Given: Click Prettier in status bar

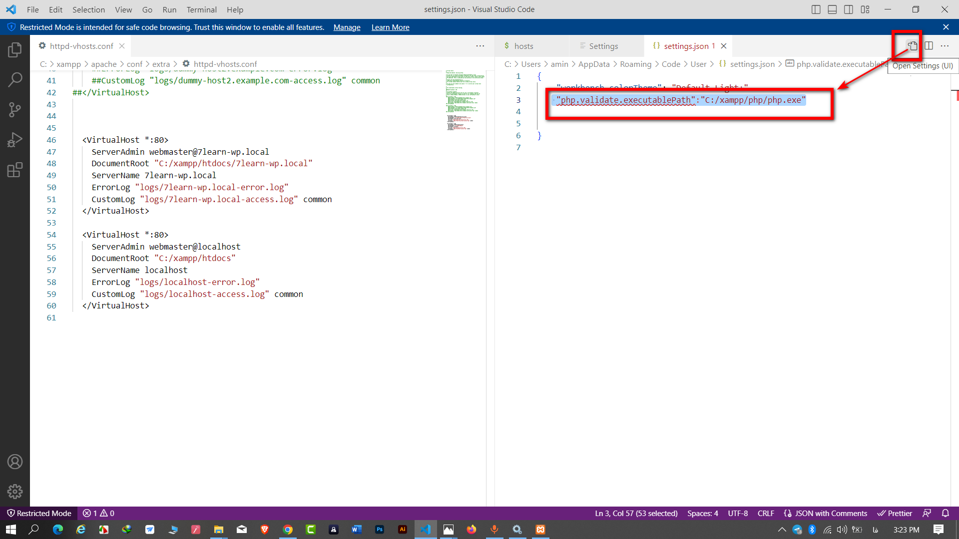Looking at the screenshot, I should [x=895, y=513].
